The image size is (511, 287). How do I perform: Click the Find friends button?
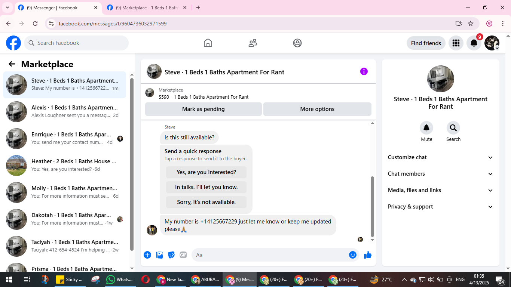point(426,43)
